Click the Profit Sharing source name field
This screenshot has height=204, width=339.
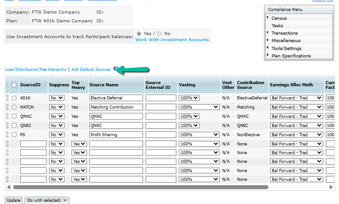(x=116, y=134)
